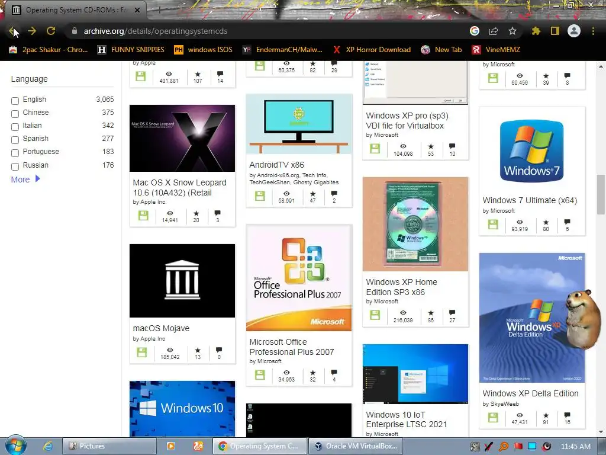Screen dimensions: 606x455
Task: Click the browser forward arrow
Action: [x=32, y=31]
